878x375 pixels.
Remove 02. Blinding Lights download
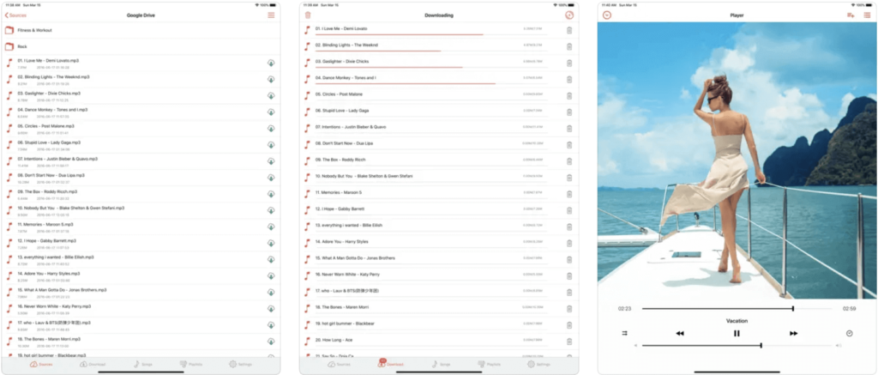click(569, 46)
